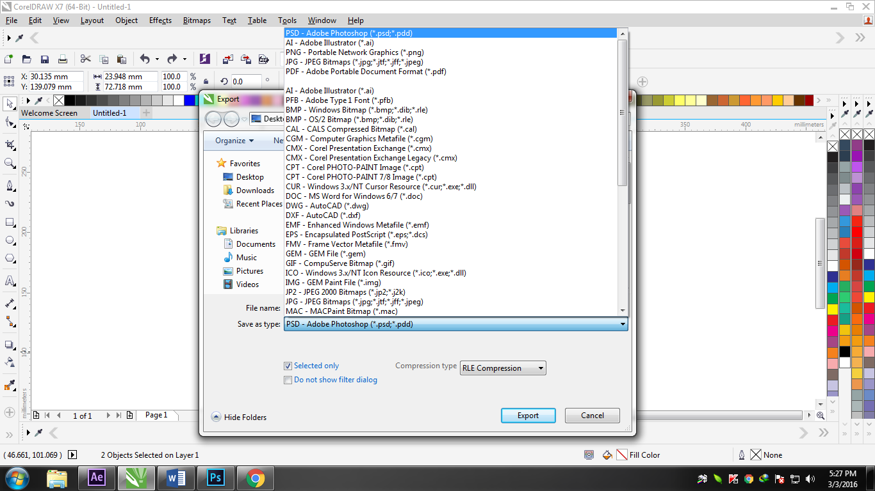The image size is (875, 491).
Task: Open Photoshop from the taskbar
Action: (215, 478)
